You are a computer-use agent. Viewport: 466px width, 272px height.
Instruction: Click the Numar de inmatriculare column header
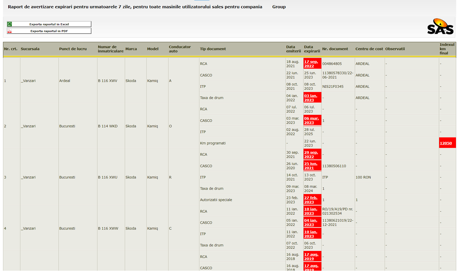pos(110,49)
